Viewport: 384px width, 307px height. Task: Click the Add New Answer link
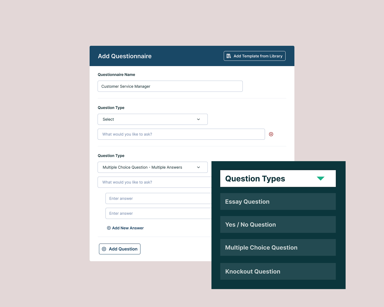(128, 228)
